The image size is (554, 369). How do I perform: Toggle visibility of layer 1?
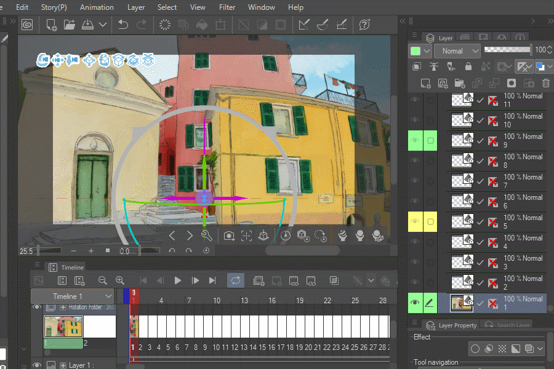pos(415,303)
